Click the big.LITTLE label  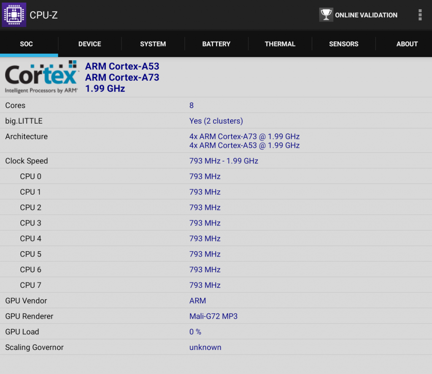pyautogui.click(x=24, y=121)
